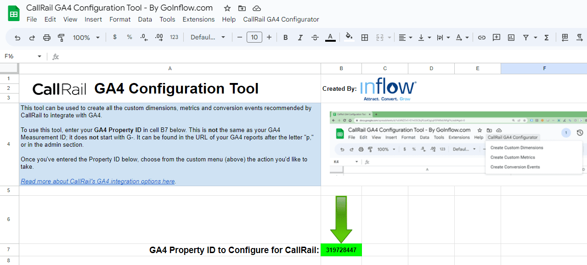Open the CallRail GA4 integration options link
The height and width of the screenshot is (265, 587).
click(x=98, y=181)
